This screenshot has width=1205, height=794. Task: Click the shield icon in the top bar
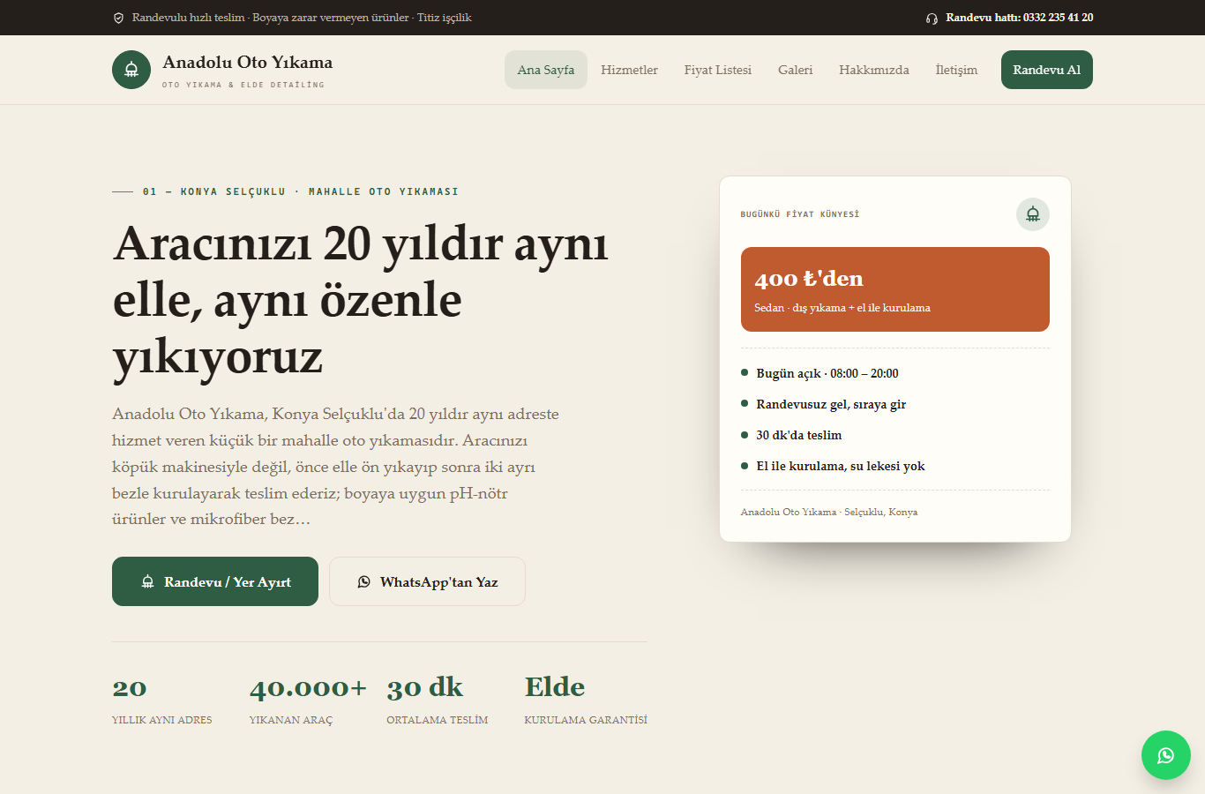click(x=118, y=18)
